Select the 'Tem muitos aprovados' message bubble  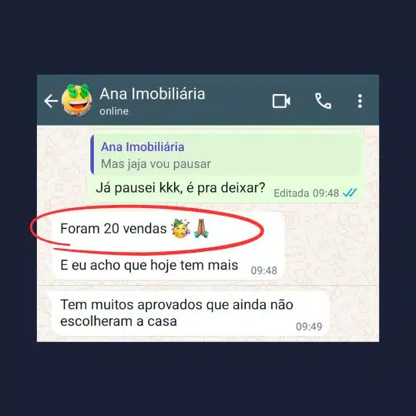point(190,313)
